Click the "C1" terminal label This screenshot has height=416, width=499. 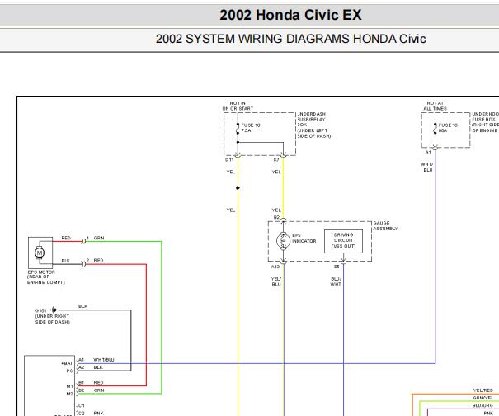(82, 405)
